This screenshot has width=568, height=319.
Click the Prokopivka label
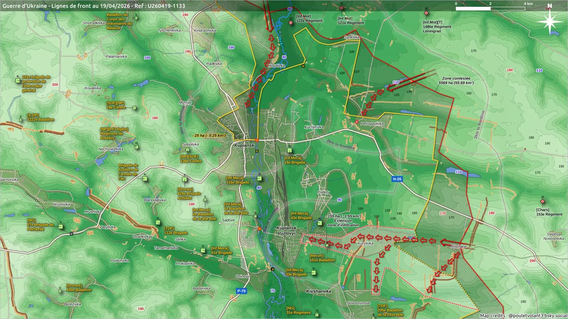(185, 264)
